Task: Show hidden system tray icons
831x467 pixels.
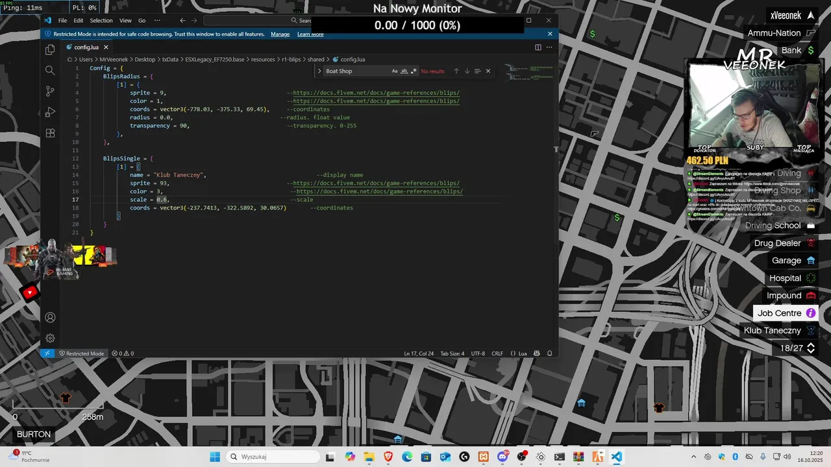Action: [x=693, y=457]
